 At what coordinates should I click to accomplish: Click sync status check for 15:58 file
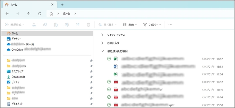click(x=109, y=105)
